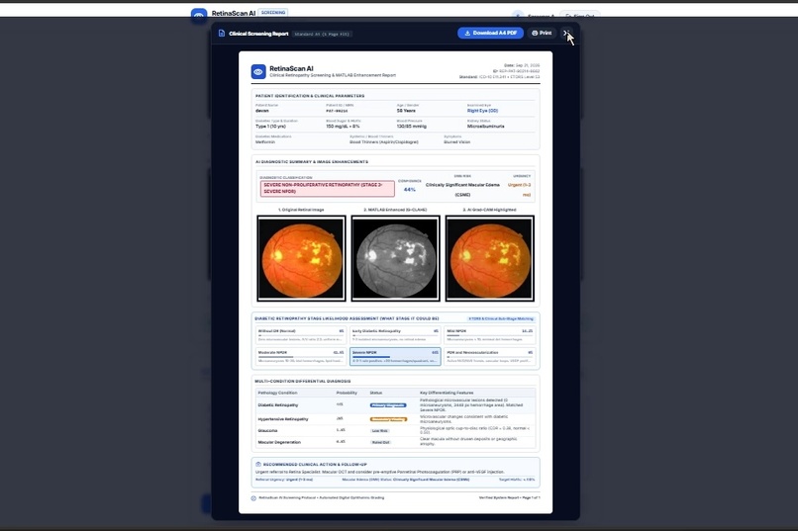Click the Pathology Condition column header

click(277, 393)
